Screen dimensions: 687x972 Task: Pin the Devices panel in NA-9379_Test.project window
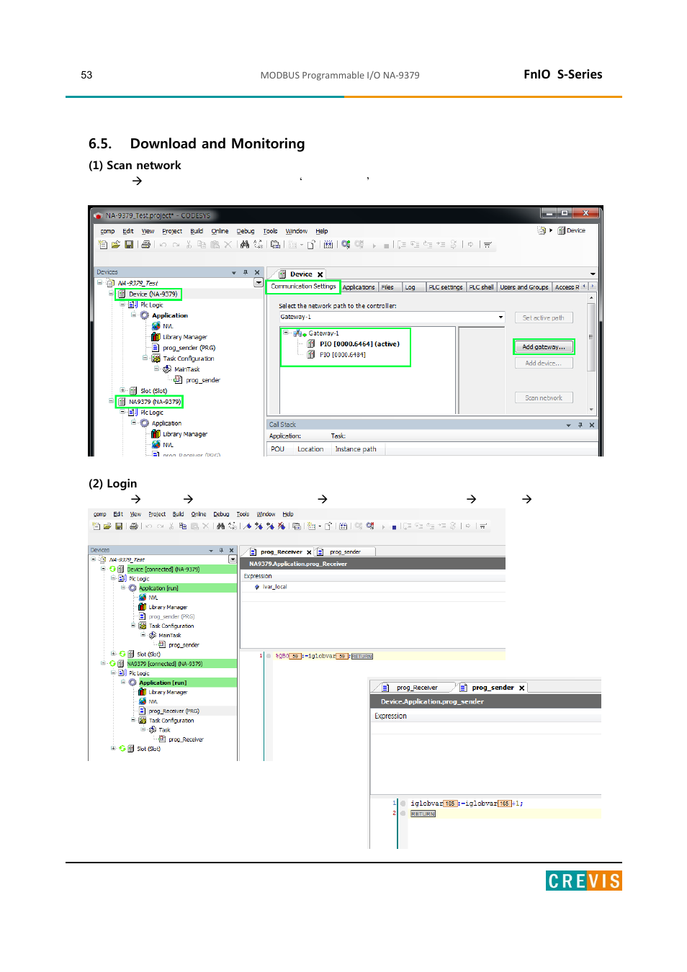[246, 272]
